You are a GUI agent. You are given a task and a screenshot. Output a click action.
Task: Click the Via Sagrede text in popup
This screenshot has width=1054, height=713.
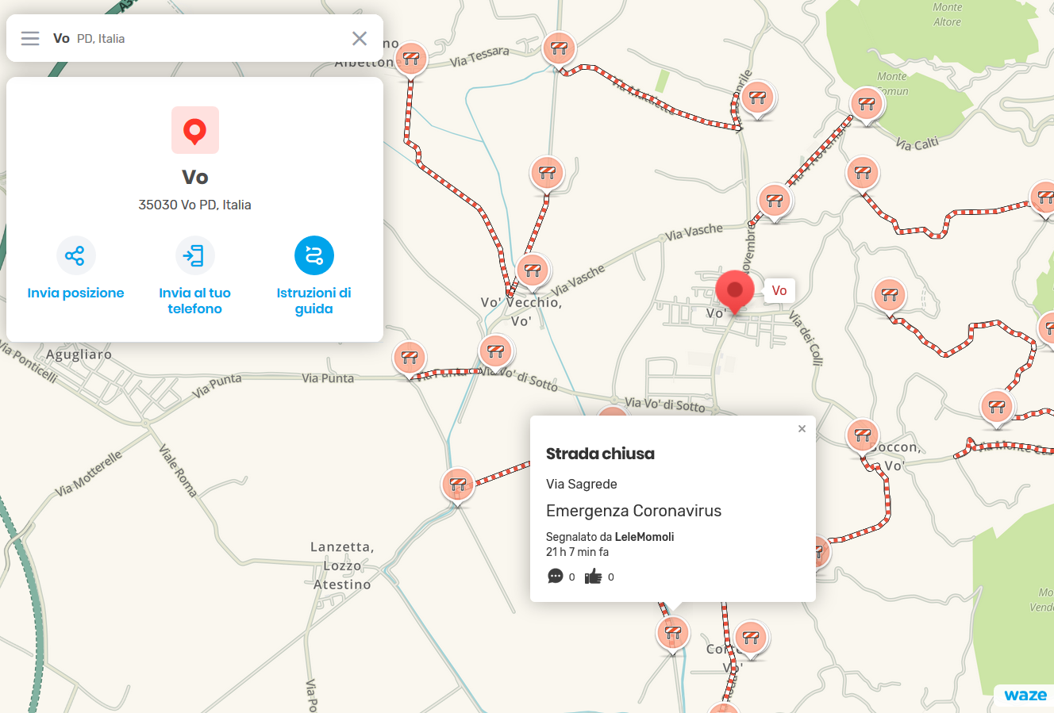coord(582,484)
